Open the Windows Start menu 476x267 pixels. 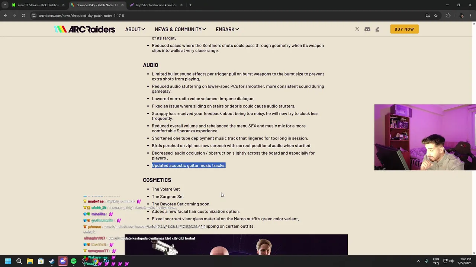click(x=8, y=261)
